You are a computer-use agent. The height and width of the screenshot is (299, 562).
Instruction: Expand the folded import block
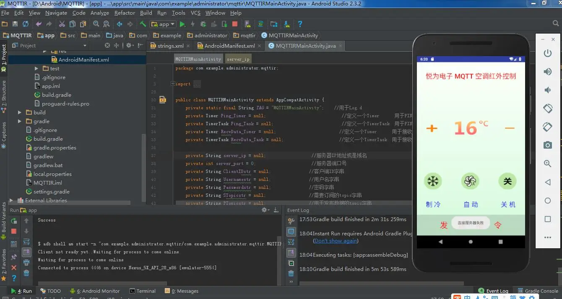tap(173, 84)
